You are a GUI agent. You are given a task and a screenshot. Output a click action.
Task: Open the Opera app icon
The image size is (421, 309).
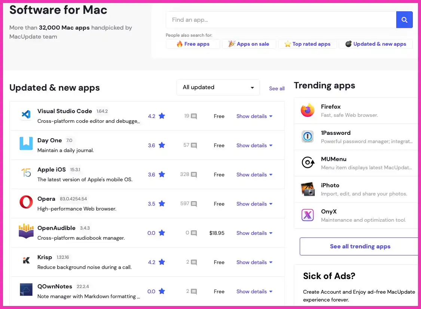coord(26,202)
